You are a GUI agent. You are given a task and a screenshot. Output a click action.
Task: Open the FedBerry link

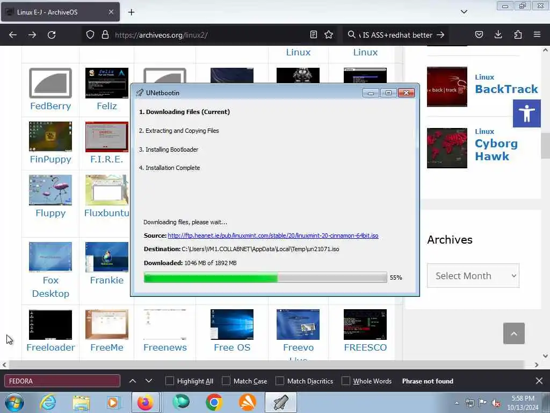click(50, 106)
